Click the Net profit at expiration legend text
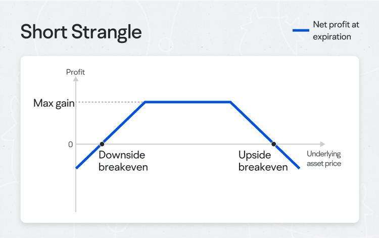This screenshot has height=238, width=379. 336,30
